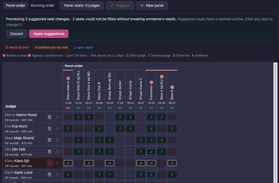The image size is (279, 183).
Task: Open Klara Sjö's highlighted schedule document icon
Action: coord(50,163)
